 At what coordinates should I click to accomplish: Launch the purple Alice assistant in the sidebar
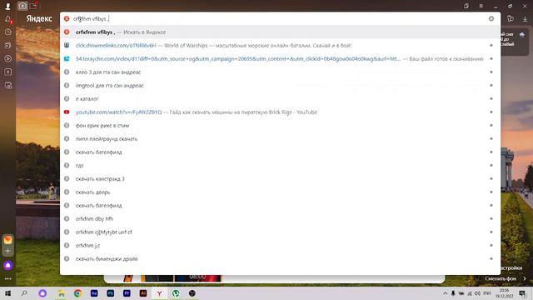tap(8, 265)
